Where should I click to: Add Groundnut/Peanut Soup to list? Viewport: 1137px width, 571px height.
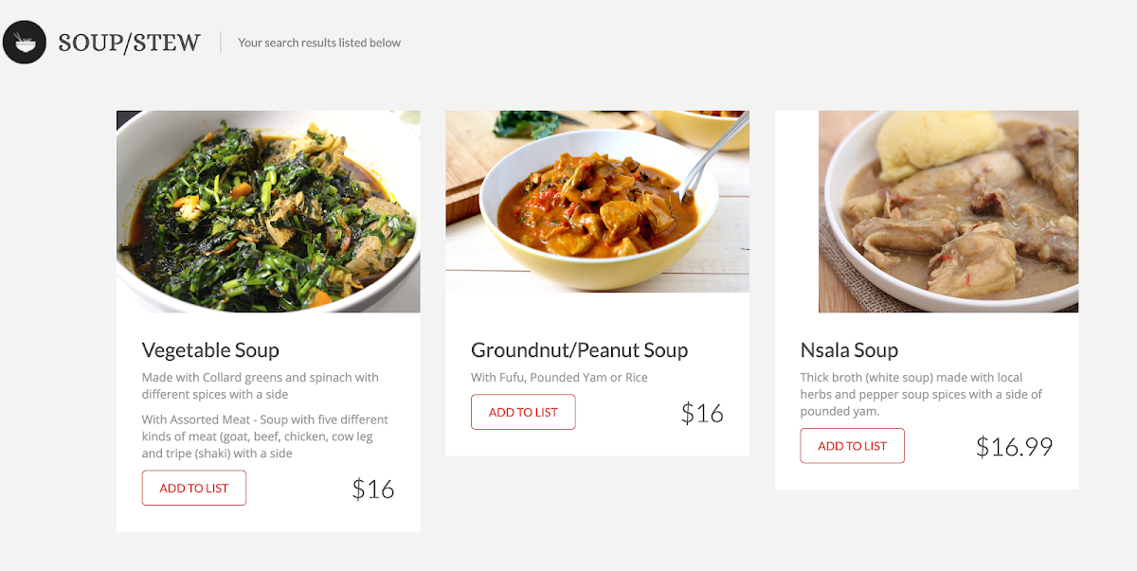pos(523,412)
